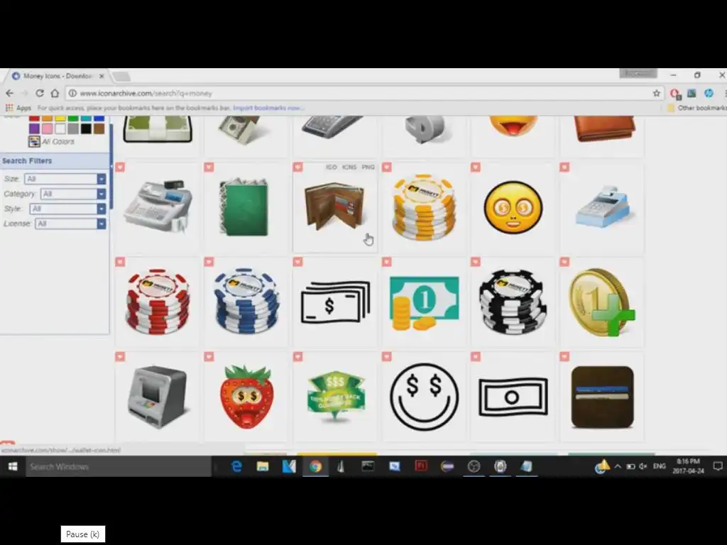The width and height of the screenshot is (727, 545).
Task: Favorite the white cash register via heart
Action: [x=120, y=167]
